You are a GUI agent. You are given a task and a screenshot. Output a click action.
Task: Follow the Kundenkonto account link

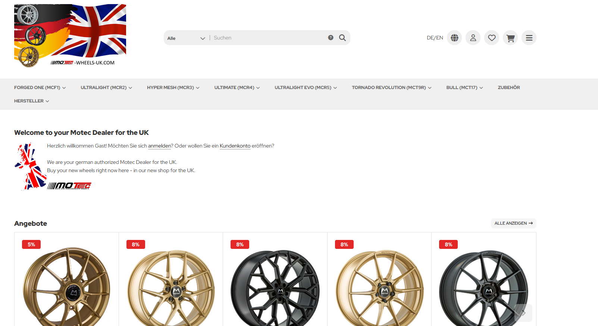[x=235, y=146]
